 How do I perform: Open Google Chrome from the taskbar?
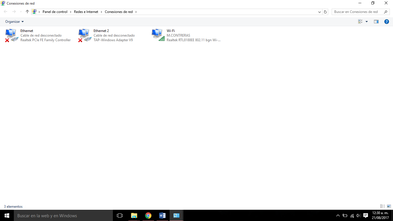point(148,216)
